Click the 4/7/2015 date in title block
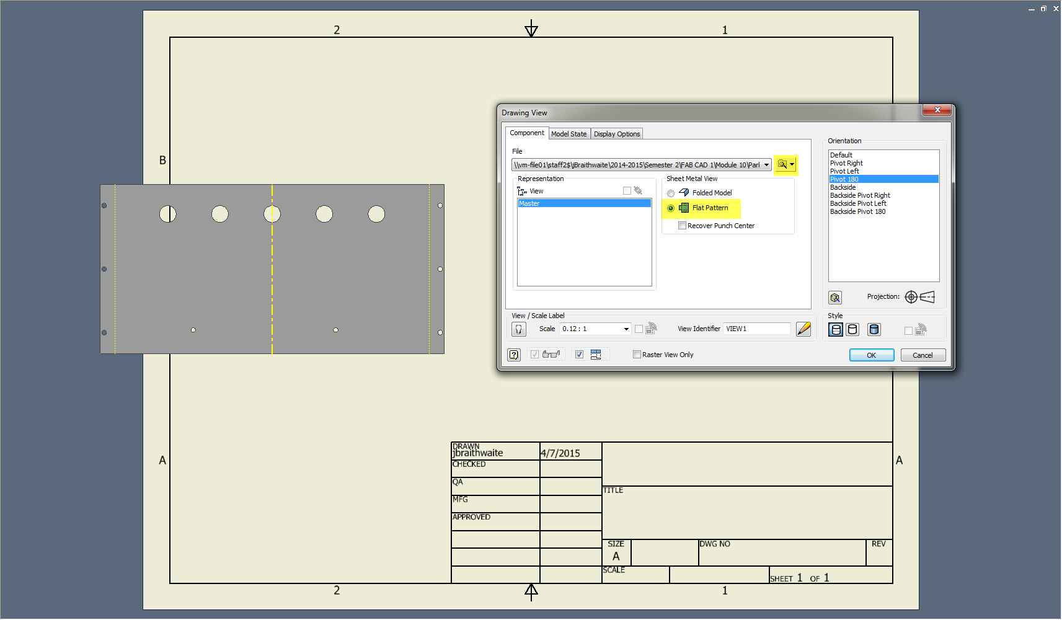This screenshot has height=620, width=1062. point(560,453)
